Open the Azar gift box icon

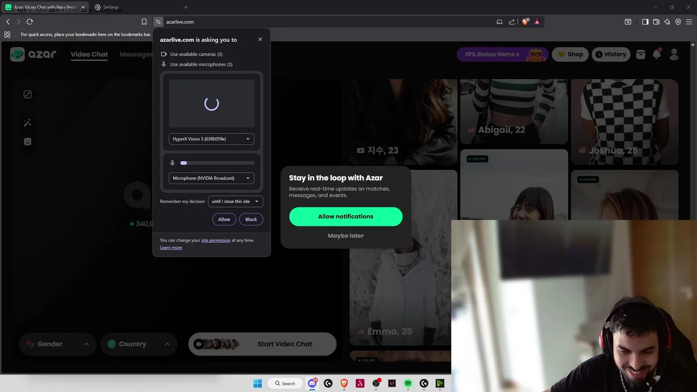click(641, 54)
